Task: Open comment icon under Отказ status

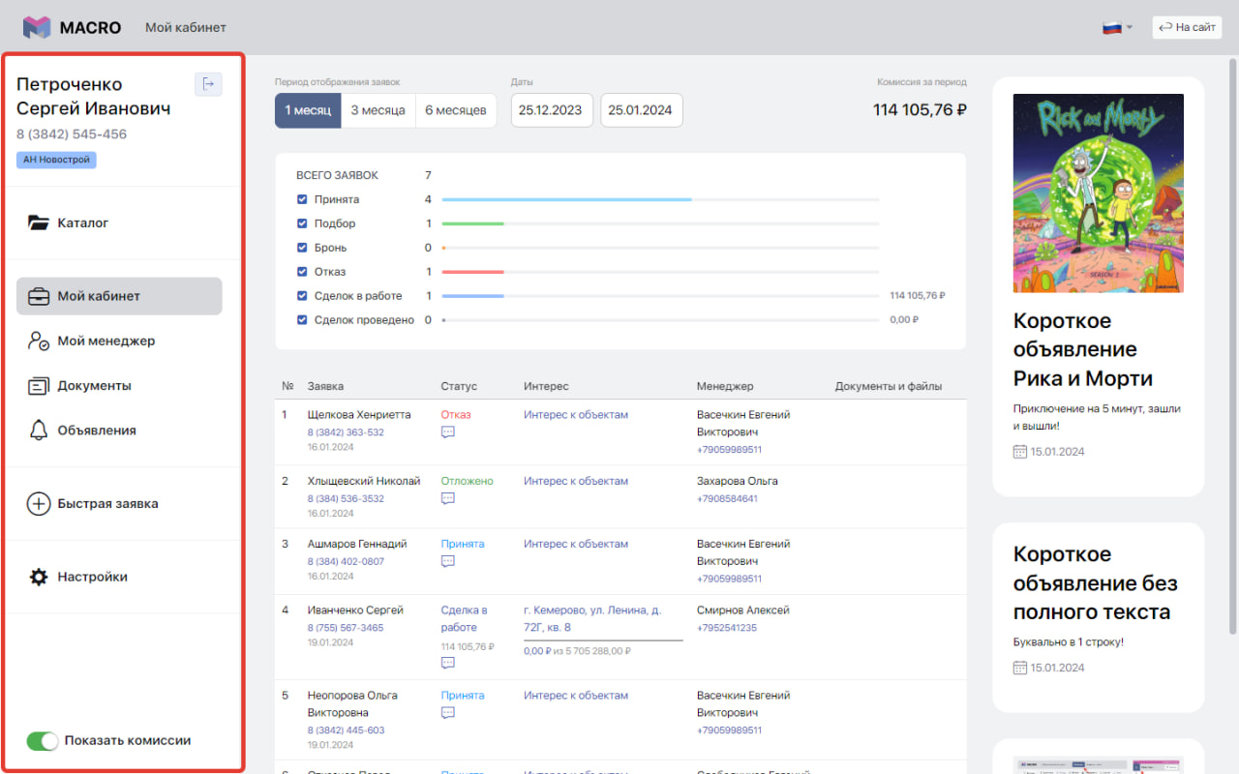Action: [x=447, y=432]
